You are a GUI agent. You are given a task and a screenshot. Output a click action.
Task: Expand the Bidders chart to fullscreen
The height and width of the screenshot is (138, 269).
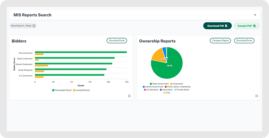pyautogui.click(x=129, y=96)
